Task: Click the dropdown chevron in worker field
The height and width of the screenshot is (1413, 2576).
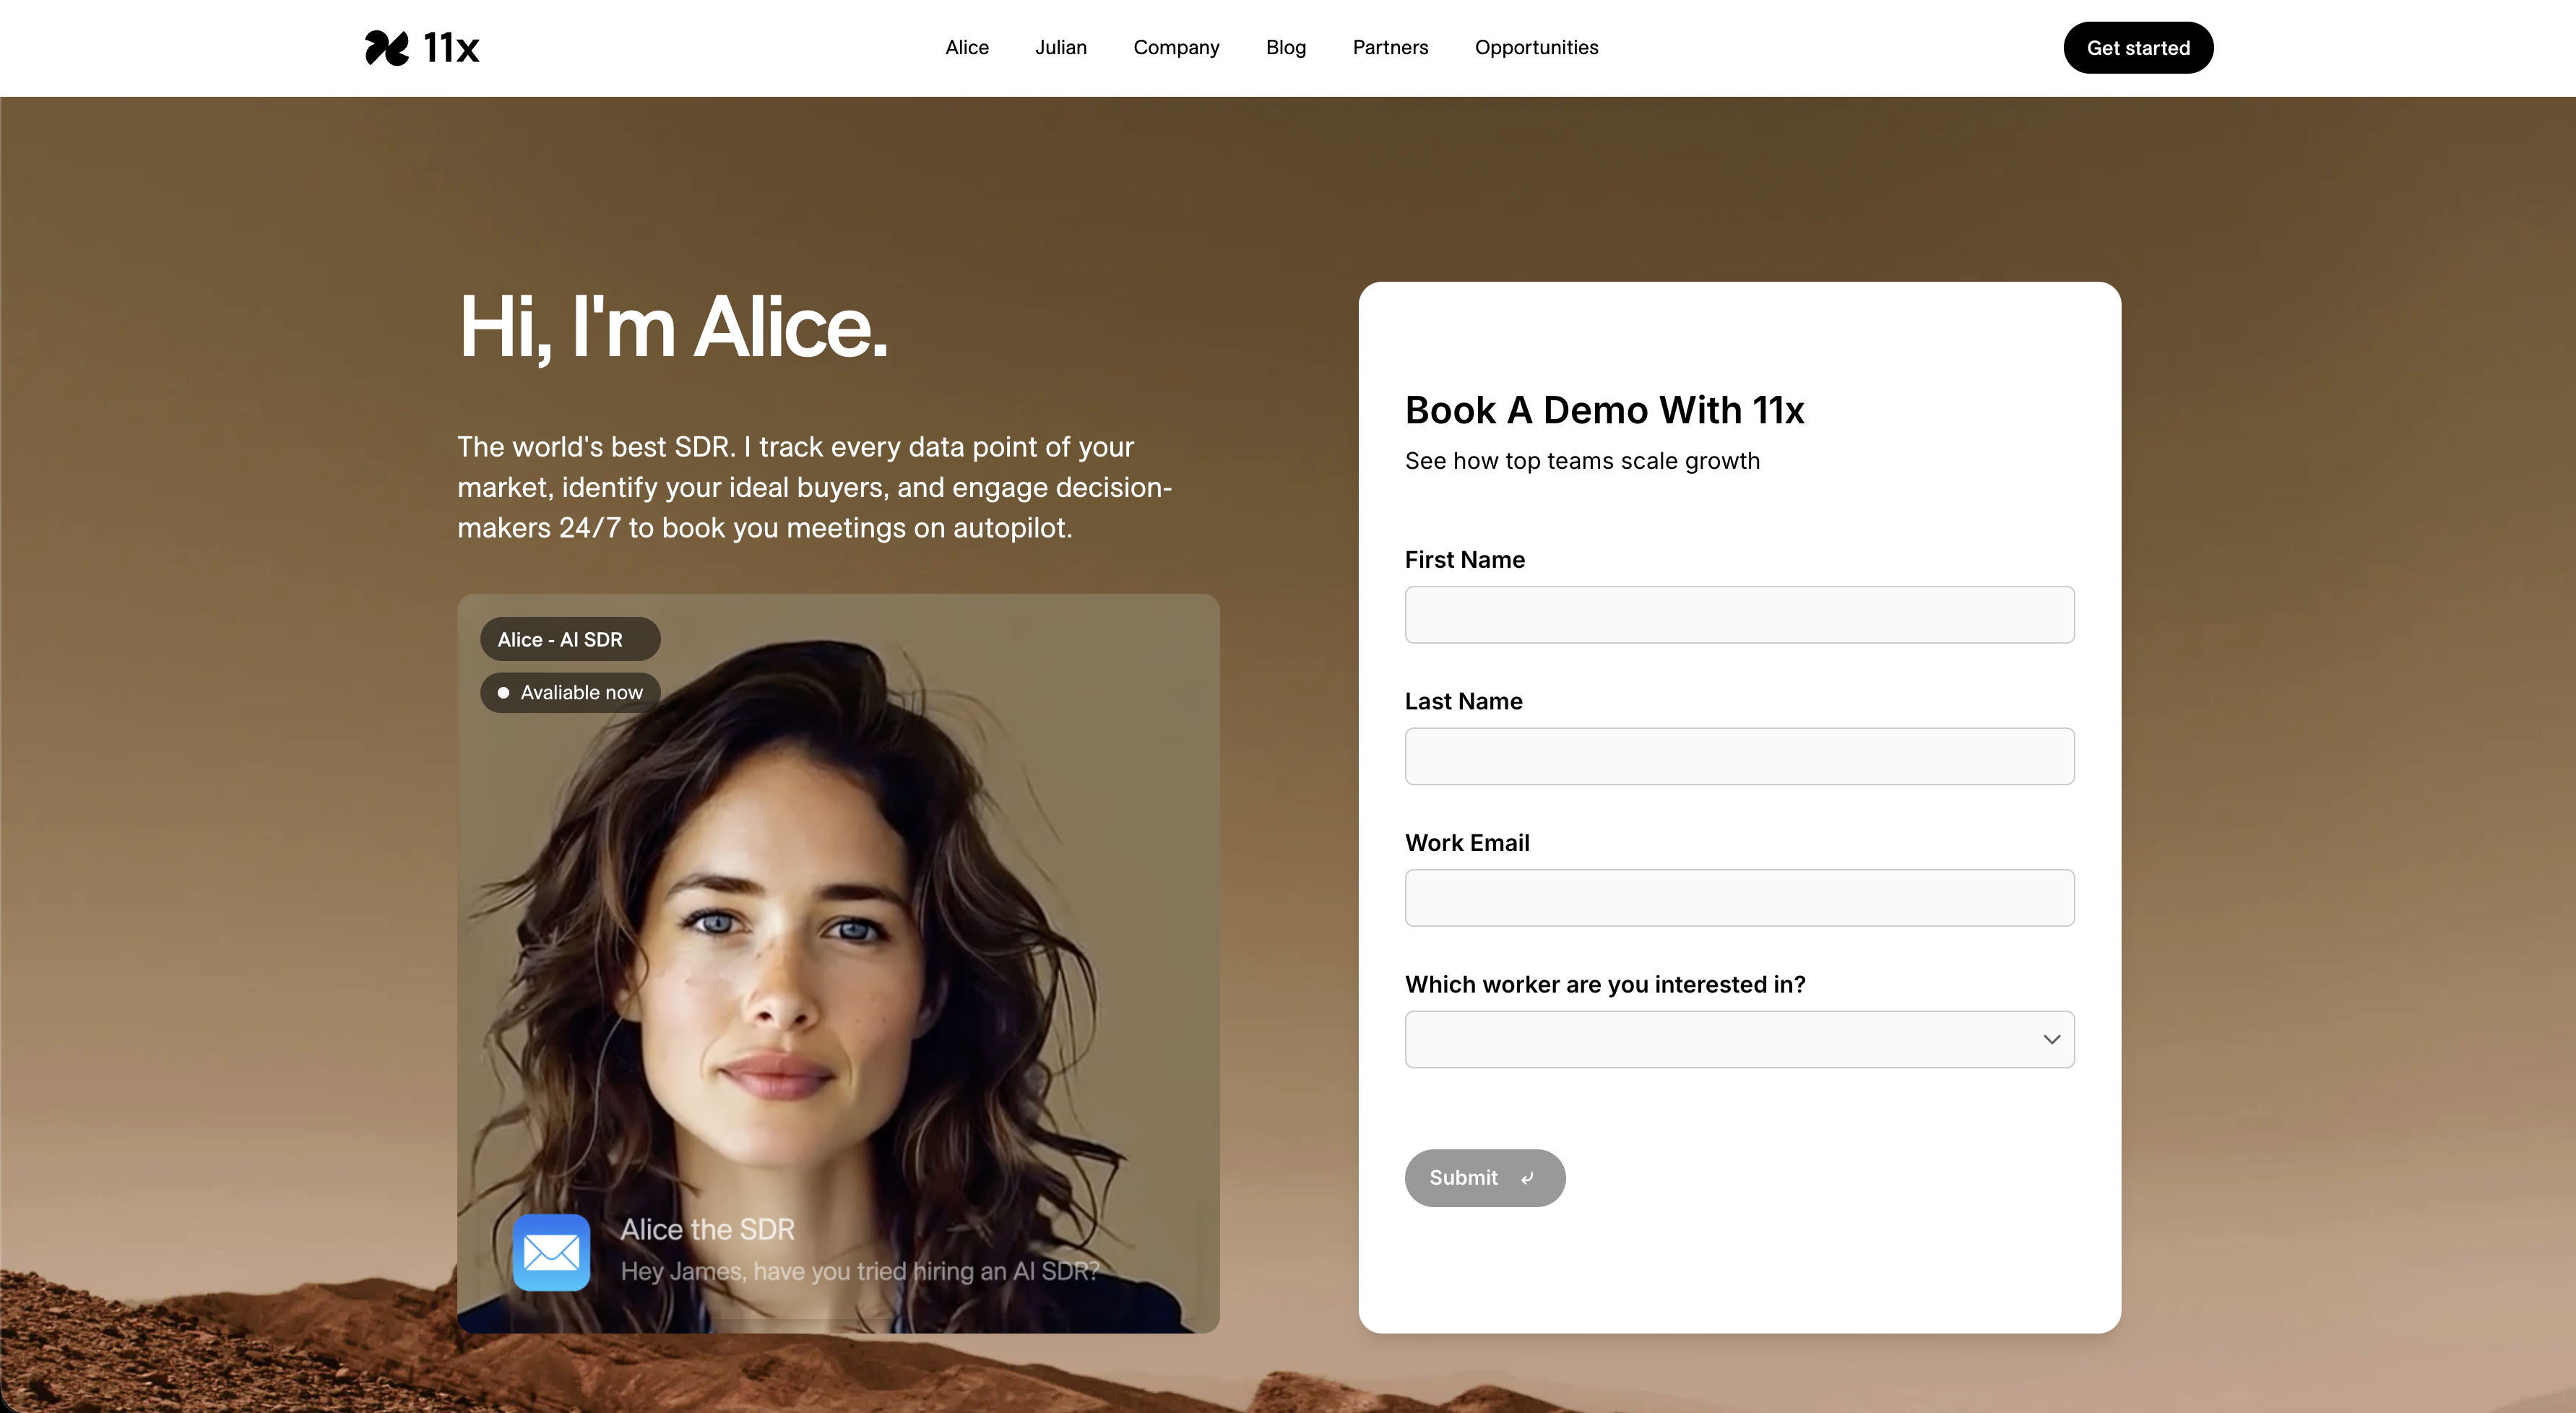Action: pyautogui.click(x=2051, y=1040)
